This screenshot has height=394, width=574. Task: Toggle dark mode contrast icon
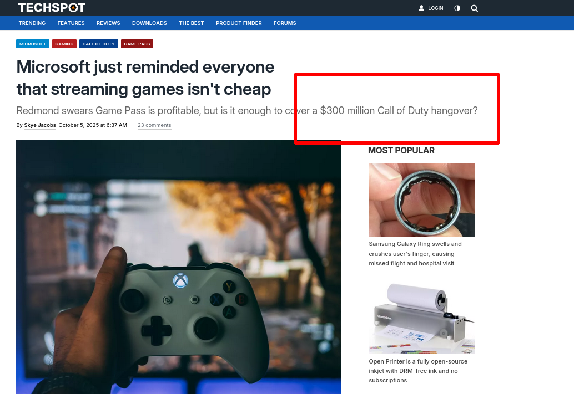[x=457, y=8]
